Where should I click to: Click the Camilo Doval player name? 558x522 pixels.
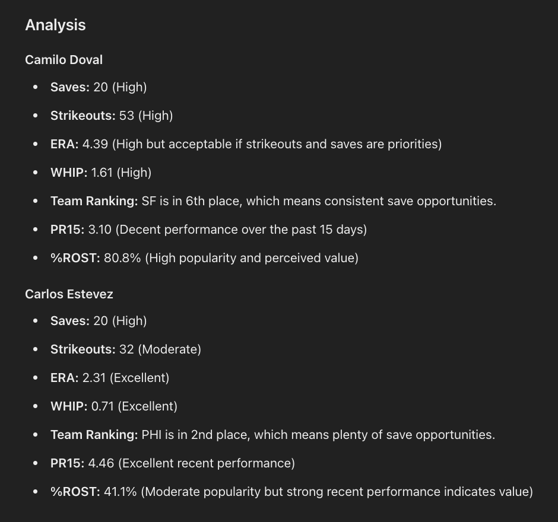[x=64, y=60]
